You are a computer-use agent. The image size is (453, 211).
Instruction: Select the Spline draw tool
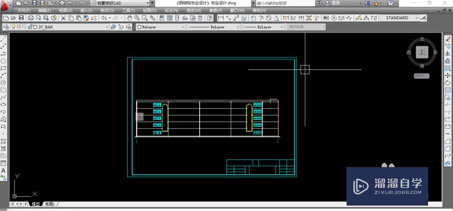click(4, 97)
